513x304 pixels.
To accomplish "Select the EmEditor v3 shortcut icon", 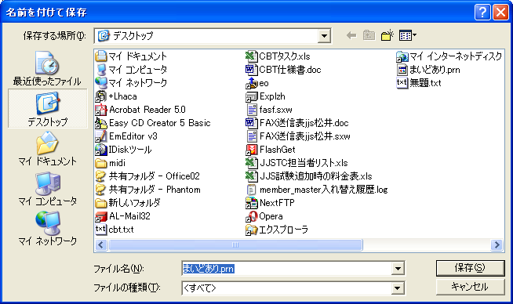I will pos(101,136).
